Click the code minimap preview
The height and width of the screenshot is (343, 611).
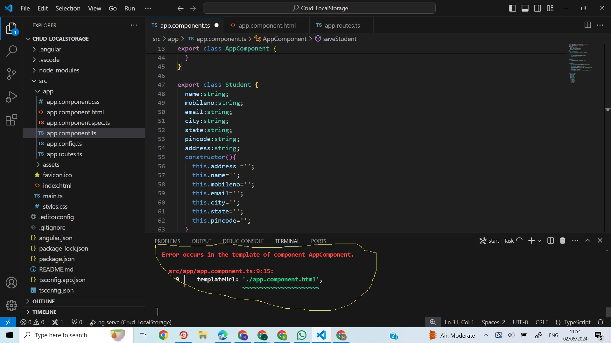point(580,64)
